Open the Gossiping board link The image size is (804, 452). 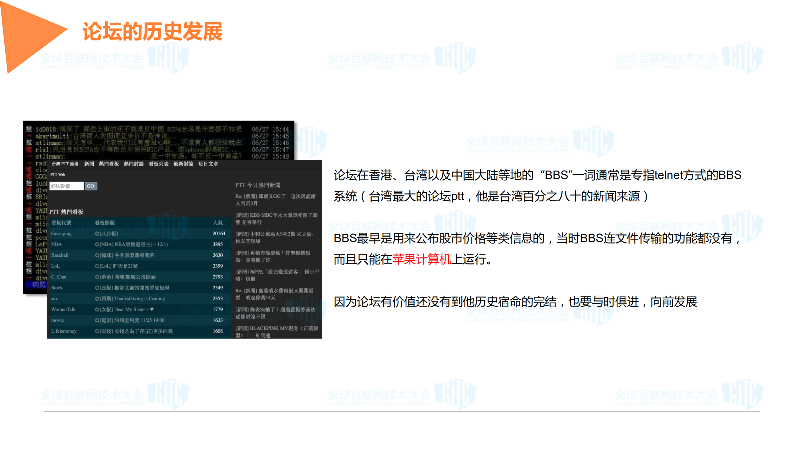tap(61, 234)
